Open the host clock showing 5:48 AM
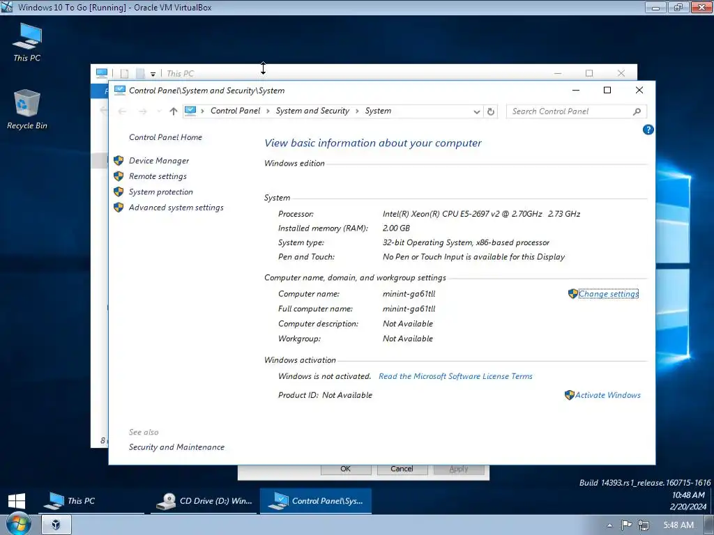714x535 pixels. pos(678,525)
